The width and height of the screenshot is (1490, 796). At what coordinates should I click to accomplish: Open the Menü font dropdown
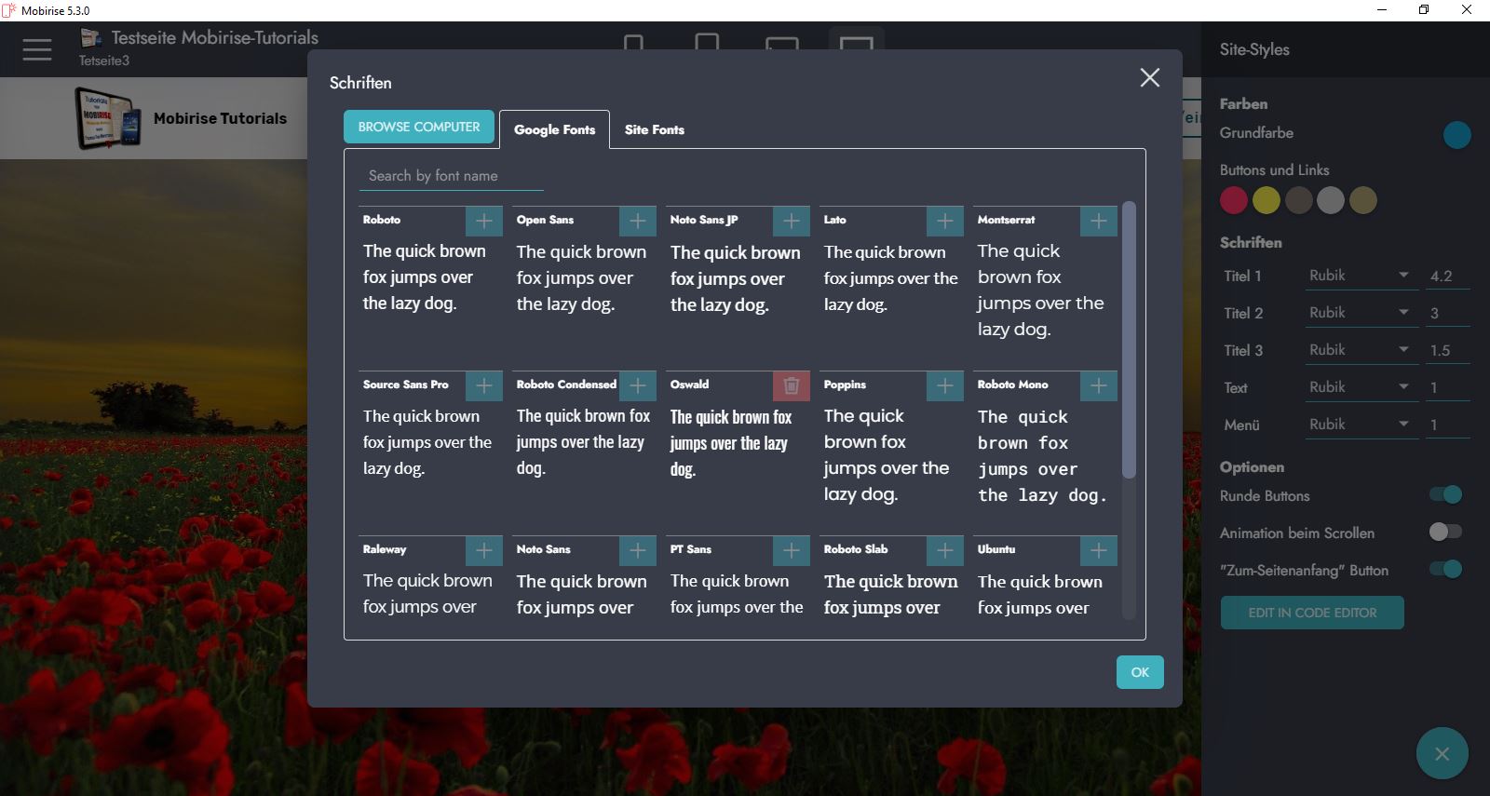1359,425
